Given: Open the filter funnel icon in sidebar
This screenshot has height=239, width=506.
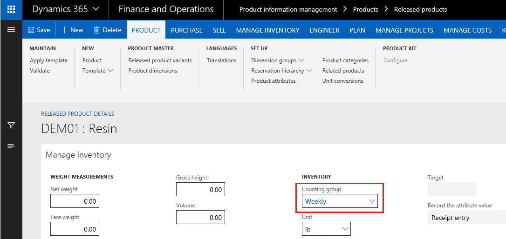Looking at the screenshot, I should (x=11, y=125).
